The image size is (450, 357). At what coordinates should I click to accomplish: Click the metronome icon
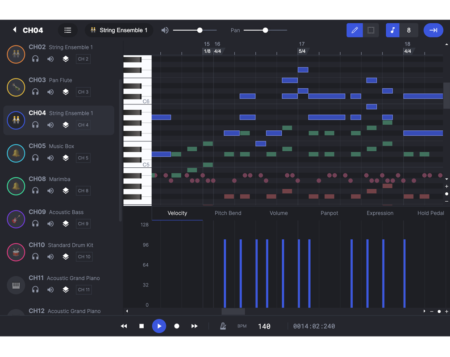(223, 326)
